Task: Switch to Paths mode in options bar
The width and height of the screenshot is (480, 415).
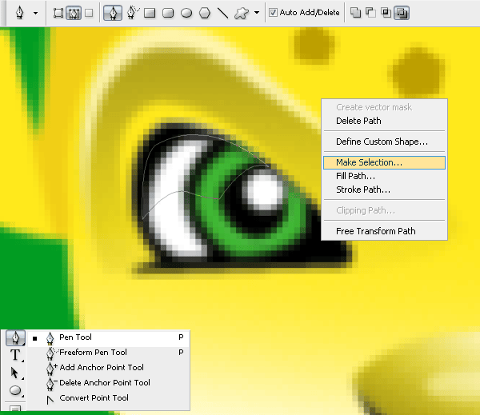Action: (x=73, y=13)
